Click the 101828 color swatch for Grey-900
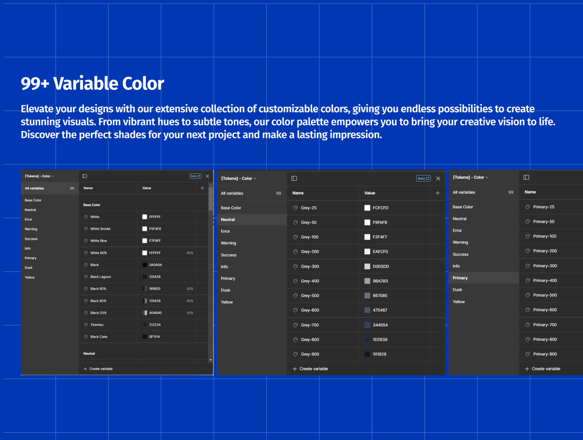This screenshot has height=440, width=583. pyautogui.click(x=367, y=354)
